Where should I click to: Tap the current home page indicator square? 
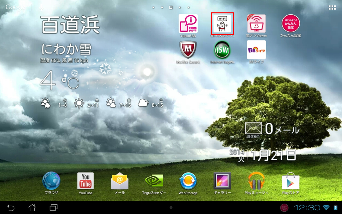point(171,7)
